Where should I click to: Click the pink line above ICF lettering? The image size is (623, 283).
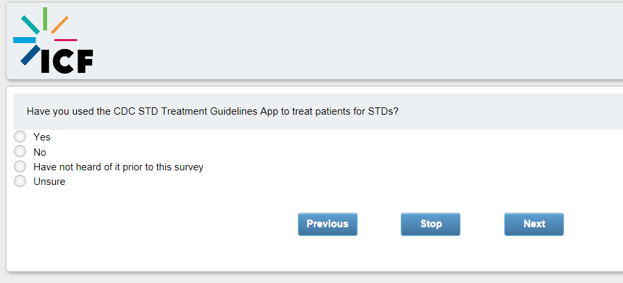tap(65, 40)
